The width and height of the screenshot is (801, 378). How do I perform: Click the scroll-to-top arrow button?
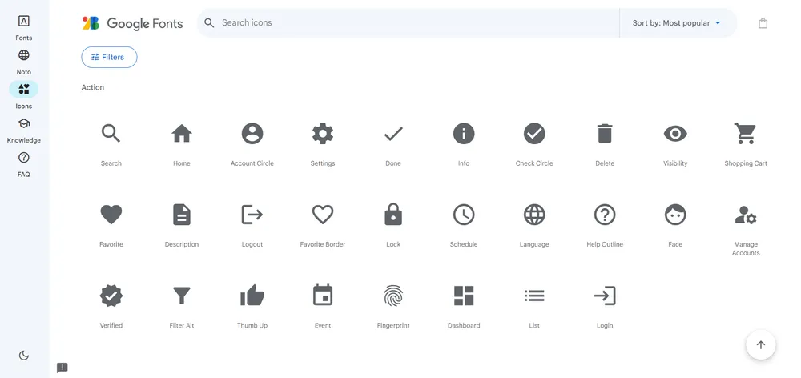(x=761, y=345)
